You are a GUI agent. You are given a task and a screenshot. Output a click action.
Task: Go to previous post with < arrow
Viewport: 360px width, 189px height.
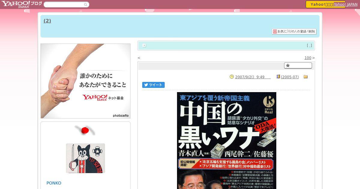click(139, 58)
